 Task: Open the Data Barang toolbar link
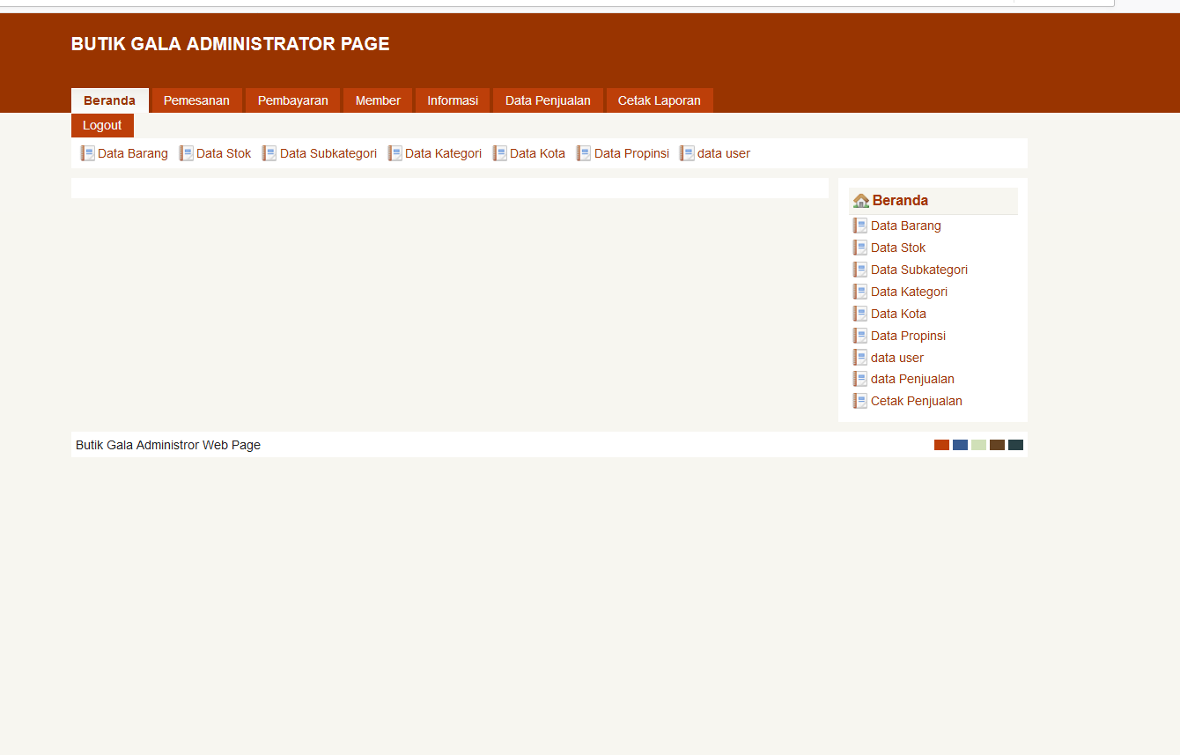133,152
